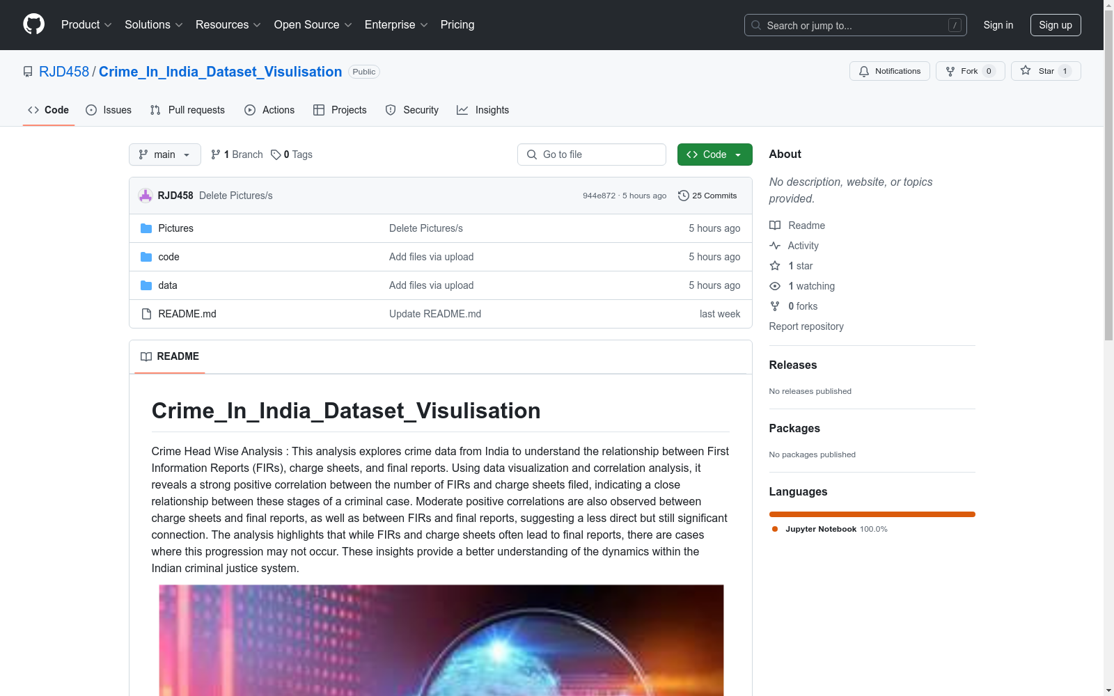
Task: Open the main branch selector
Action: click(165, 155)
